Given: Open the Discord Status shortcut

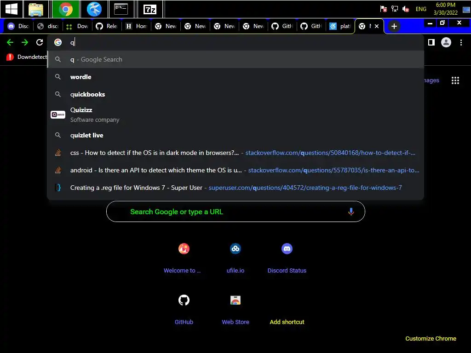Looking at the screenshot, I should pyautogui.click(x=287, y=258).
